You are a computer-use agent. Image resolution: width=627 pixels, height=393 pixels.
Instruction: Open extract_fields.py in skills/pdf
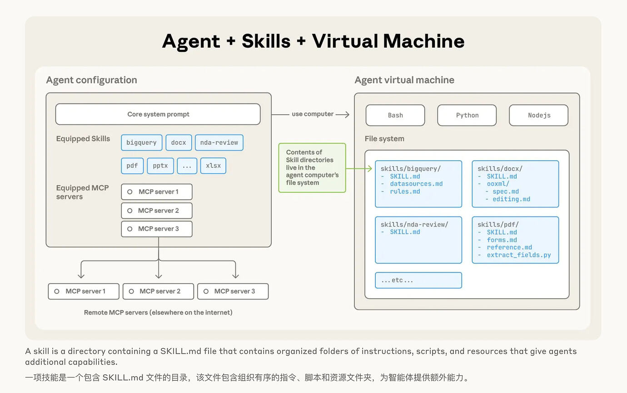[x=518, y=255]
